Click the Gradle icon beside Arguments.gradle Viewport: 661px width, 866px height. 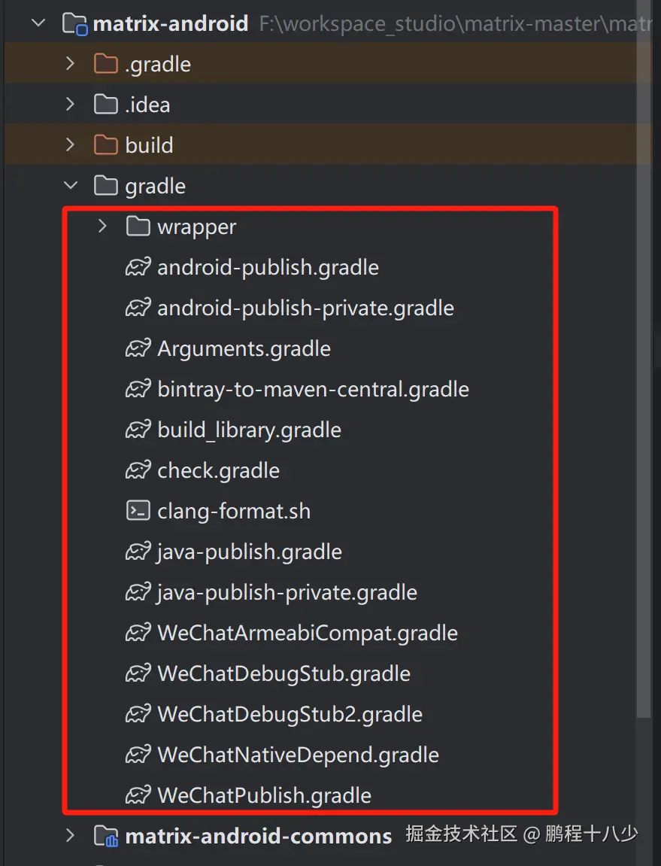click(x=138, y=349)
